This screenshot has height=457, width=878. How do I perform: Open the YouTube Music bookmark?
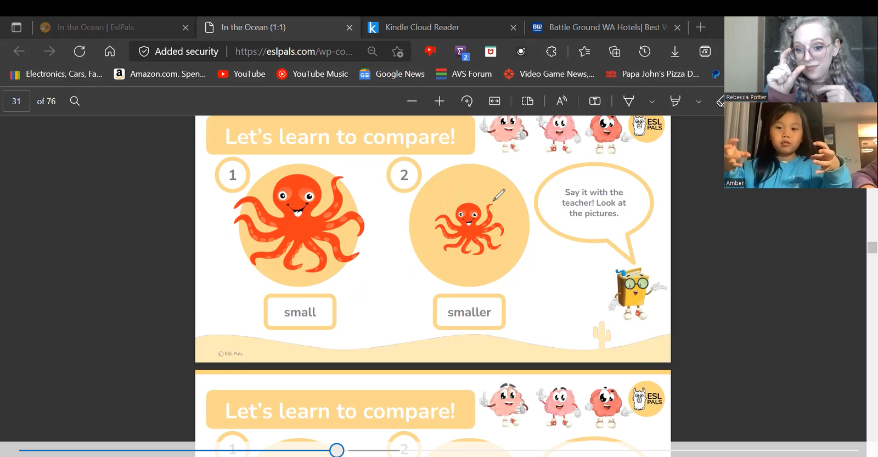[313, 74]
